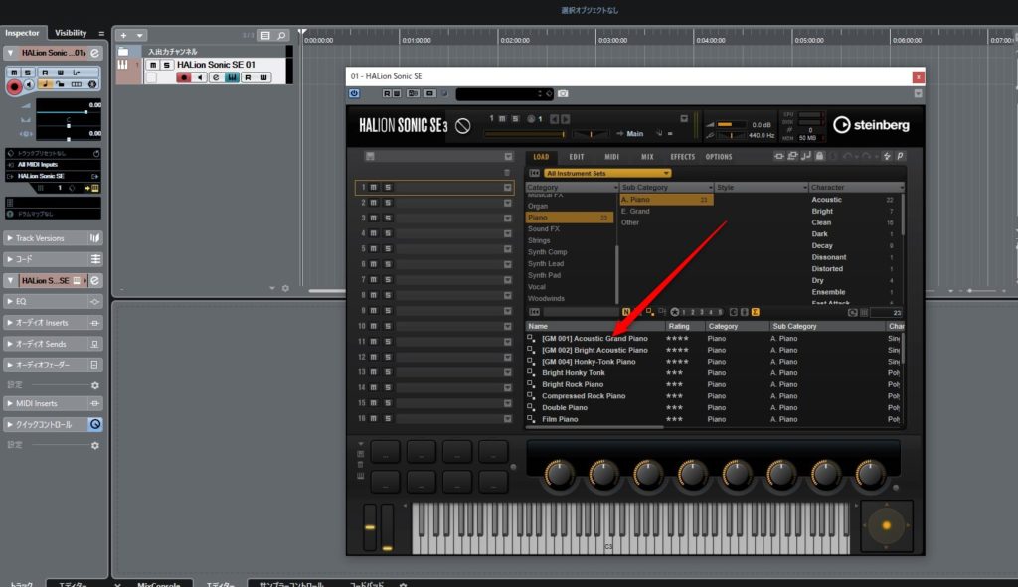Click the input/output channels folder icon
Image resolution: width=1018 pixels, height=587 pixels.
pos(123,52)
